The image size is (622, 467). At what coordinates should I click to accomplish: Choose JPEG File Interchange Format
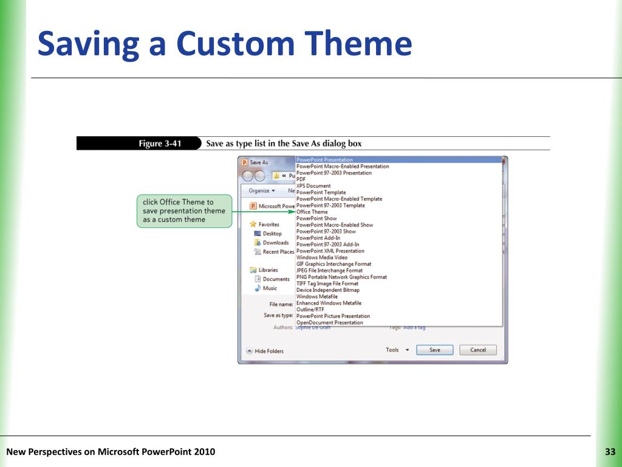click(x=398, y=271)
